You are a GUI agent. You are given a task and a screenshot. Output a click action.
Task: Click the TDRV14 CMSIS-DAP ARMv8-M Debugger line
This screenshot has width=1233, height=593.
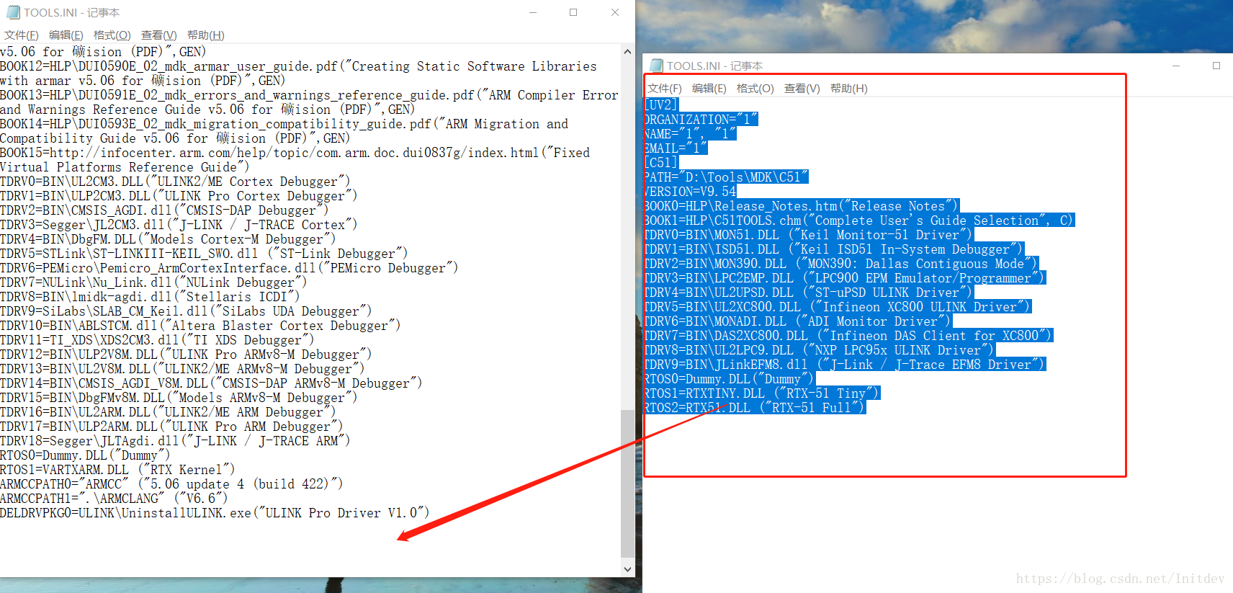pyautogui.click(x=211, y=383)
